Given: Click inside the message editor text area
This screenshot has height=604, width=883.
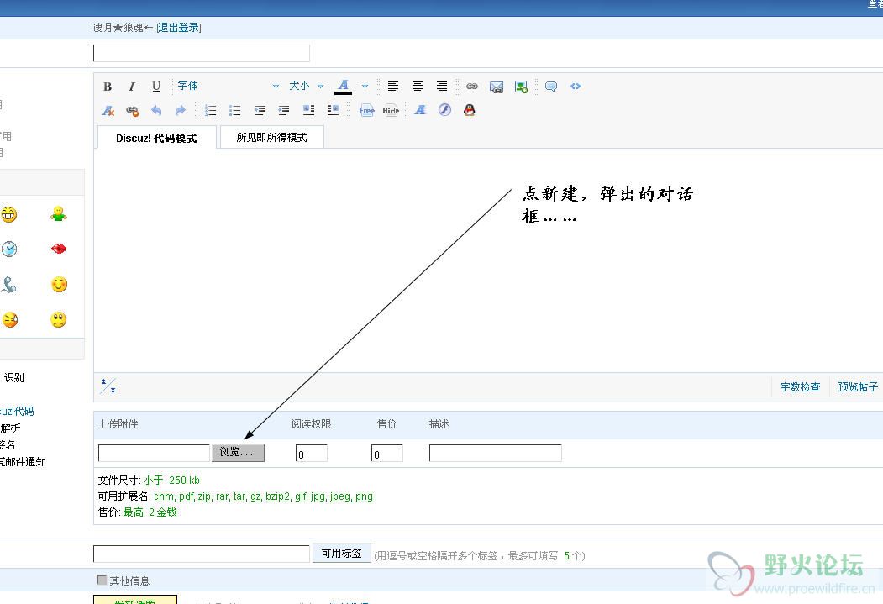Looking at the screenshot, I should tap(488, 260).
